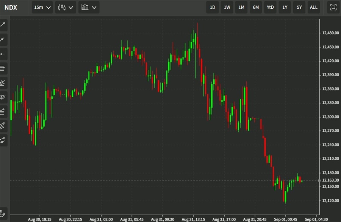Expand the indicators dropdown arrow
The height and width of the screenshot is (222, 341).
(94, 8)
